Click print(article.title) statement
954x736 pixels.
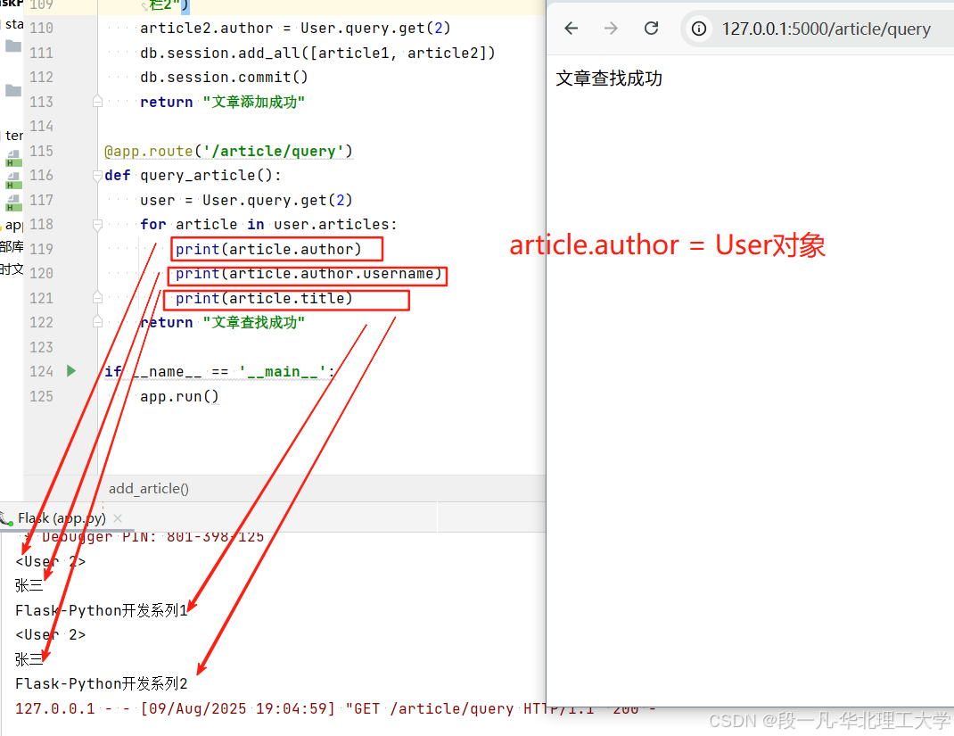[x=264, y=298]
